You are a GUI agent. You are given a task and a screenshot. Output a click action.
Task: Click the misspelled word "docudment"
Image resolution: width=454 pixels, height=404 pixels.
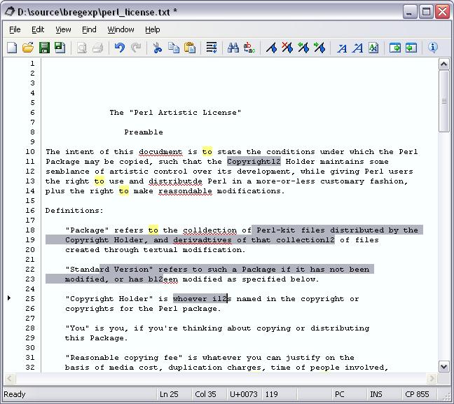160,152
